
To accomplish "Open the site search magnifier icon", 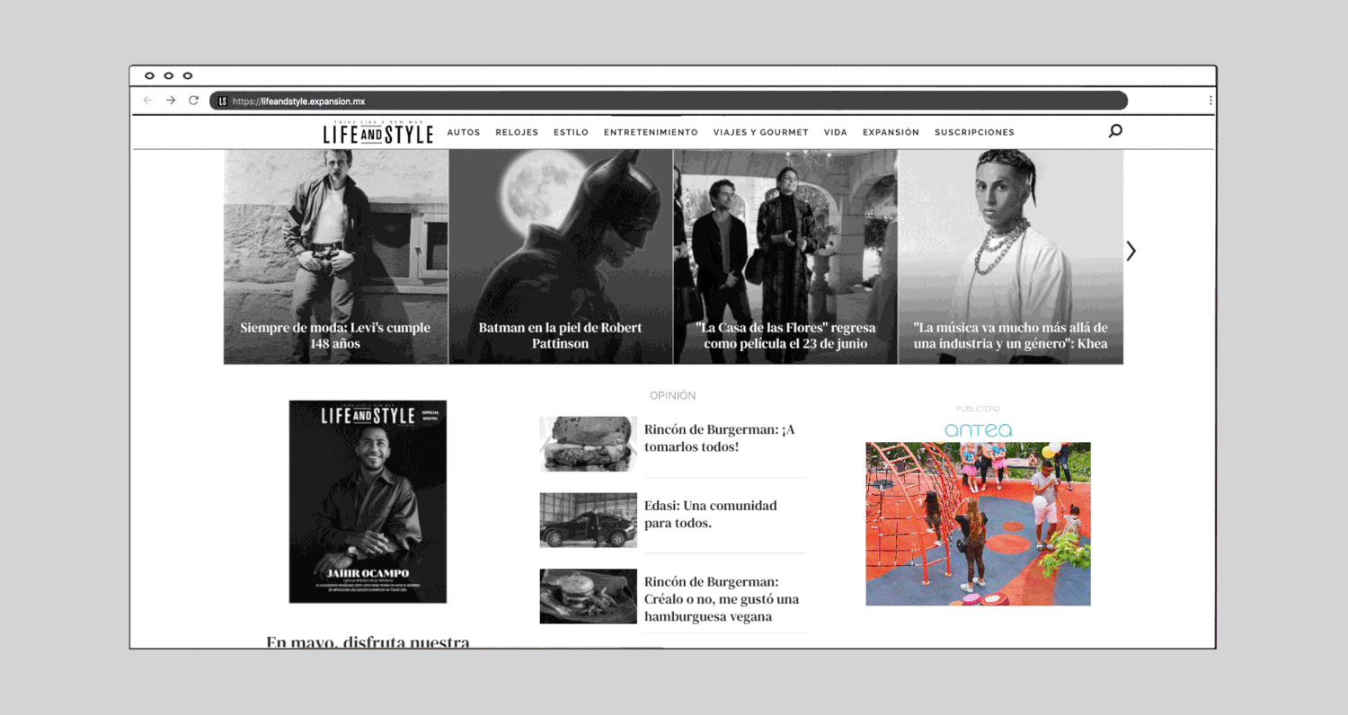I will 1115,131.
